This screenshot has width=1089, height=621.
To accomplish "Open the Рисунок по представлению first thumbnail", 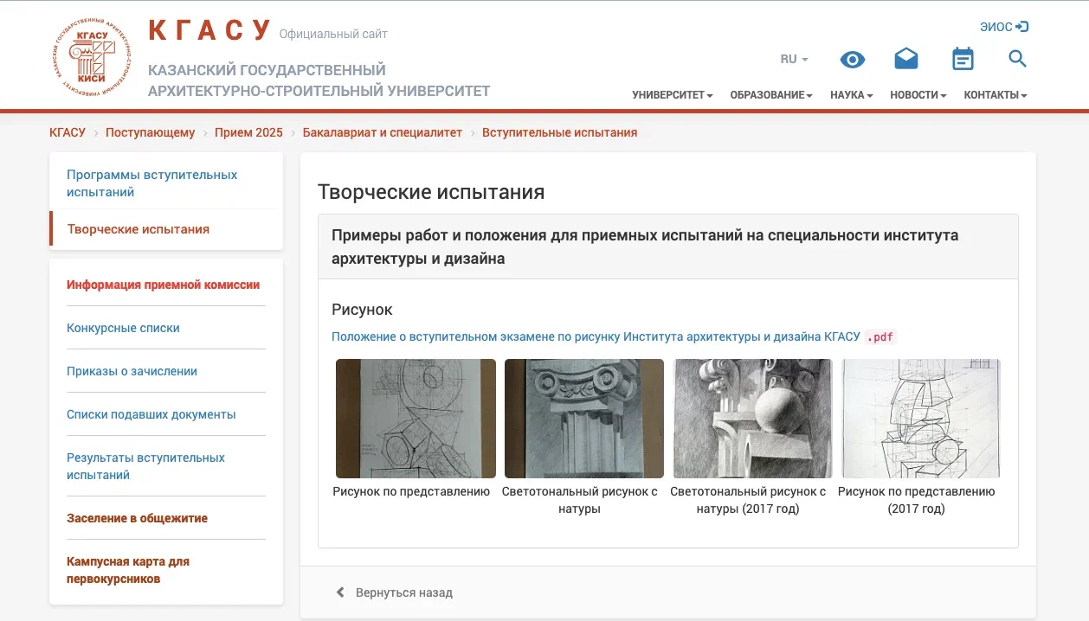I will pos(416,419).
